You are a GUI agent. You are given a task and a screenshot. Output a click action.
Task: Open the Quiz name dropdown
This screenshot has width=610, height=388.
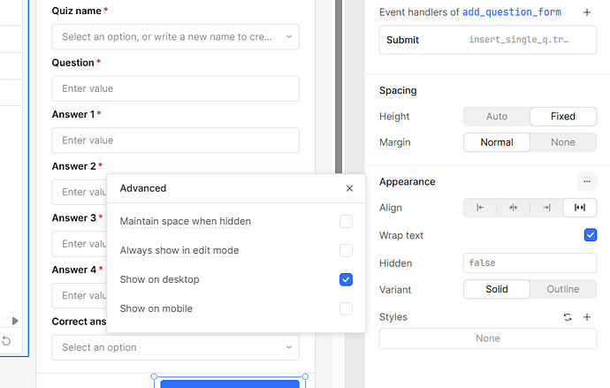(x=175, y=37)
